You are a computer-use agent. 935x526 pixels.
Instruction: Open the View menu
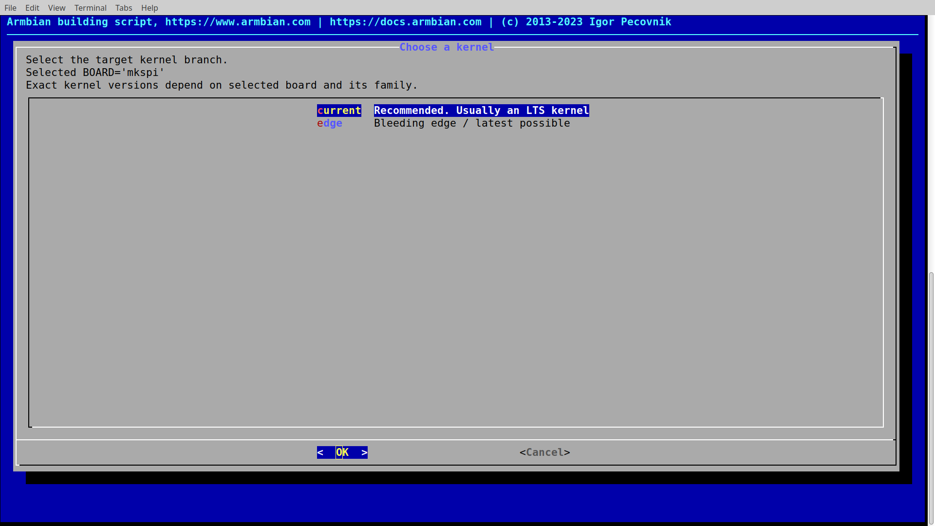[56, 8]
